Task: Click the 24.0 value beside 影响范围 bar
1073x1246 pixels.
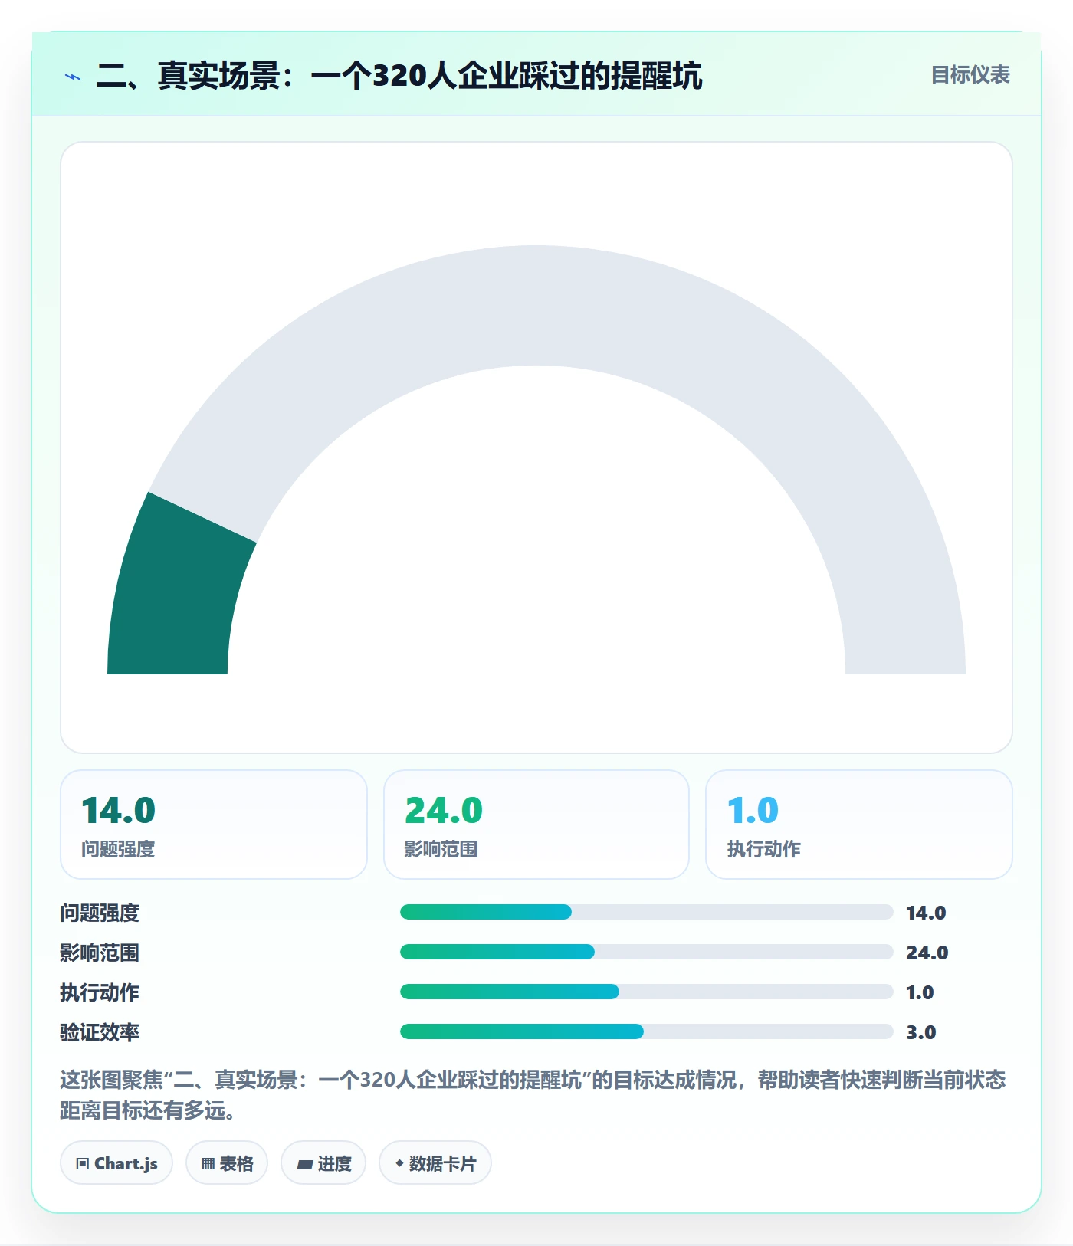Action: tap(927, 953)
